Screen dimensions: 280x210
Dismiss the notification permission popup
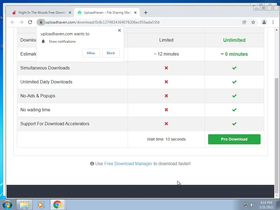pyautogui.click(x=119, y=30)
